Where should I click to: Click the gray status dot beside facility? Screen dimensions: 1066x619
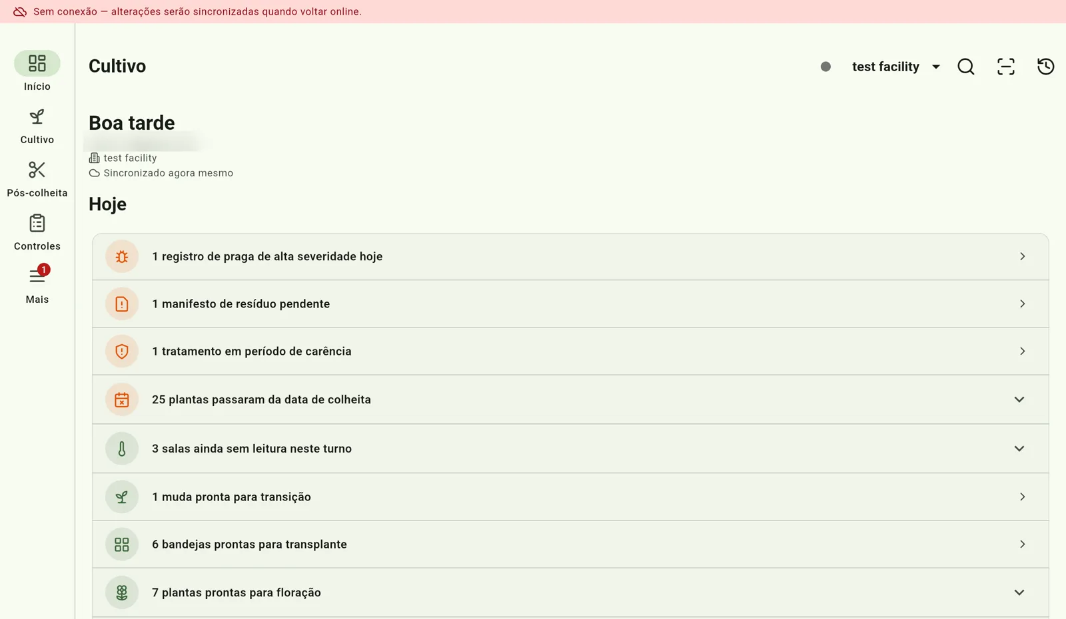(825, 67)
